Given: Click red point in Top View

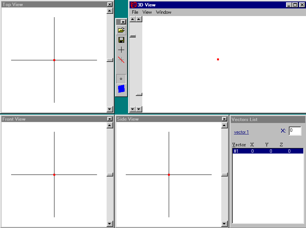Looking at the screenshot, I should pyautogui.click(x=54, y=60).
